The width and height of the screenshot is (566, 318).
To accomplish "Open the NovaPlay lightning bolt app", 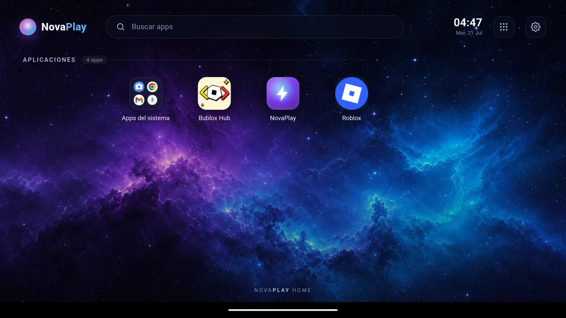I will point(283,93).
